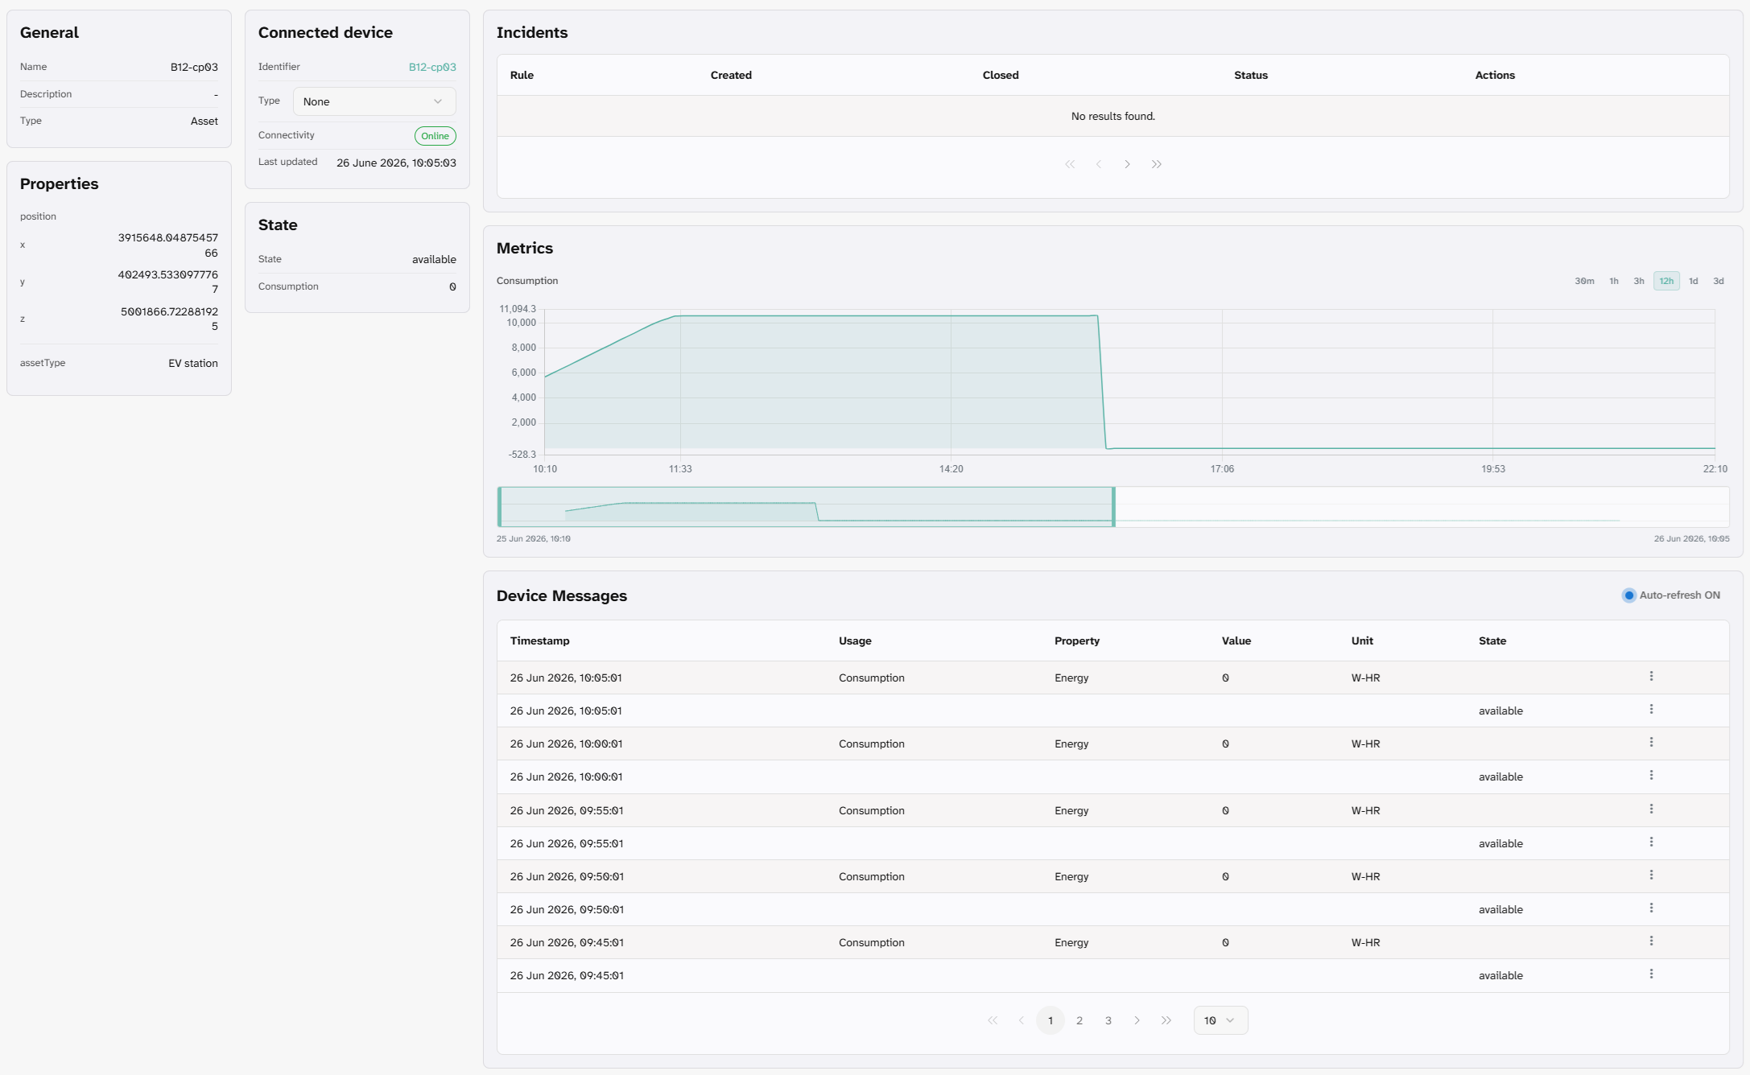
Task: Click the Value column header in Device Messages
Action: click(1236, 640)
